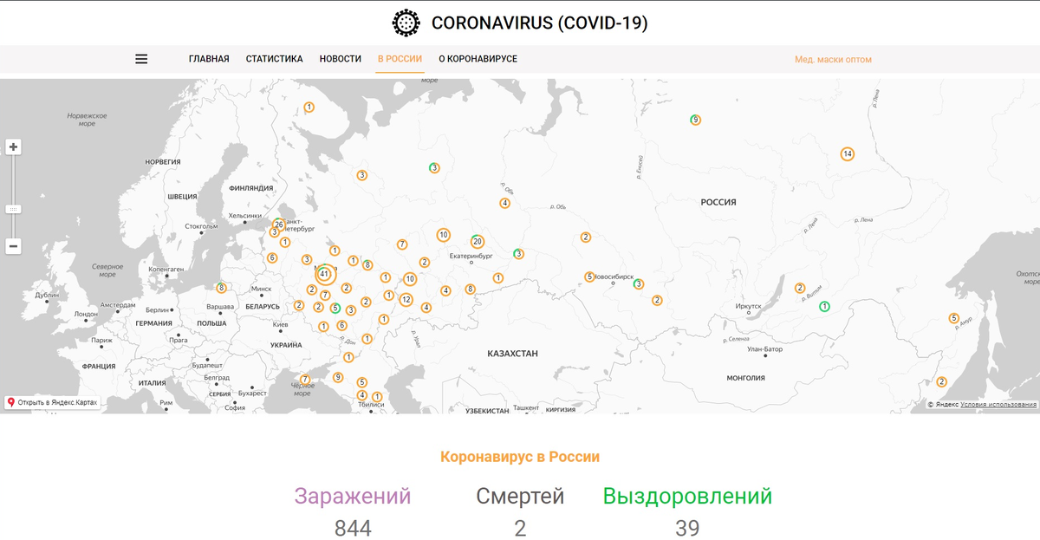Viewport: 1040px width, 540px height.
Task: Click green-ringed marker 5 south of Moscow
Action: pos(335,308)
